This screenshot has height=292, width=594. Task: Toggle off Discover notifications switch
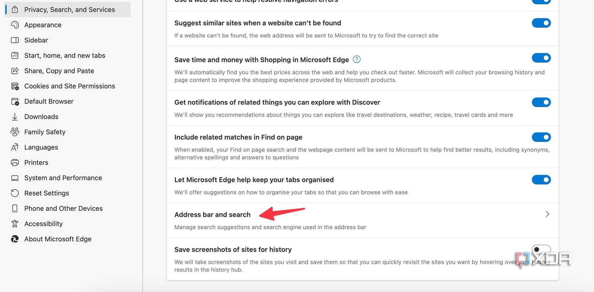tap(541, 102)
